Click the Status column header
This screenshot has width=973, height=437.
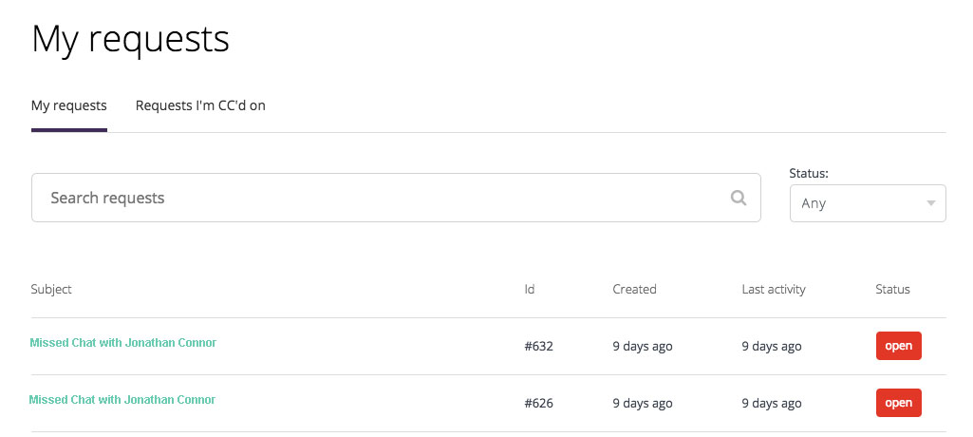click(892, 289)
